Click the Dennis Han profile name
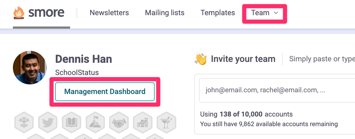Viewport: 355px width, 139px height. (84, 59)
